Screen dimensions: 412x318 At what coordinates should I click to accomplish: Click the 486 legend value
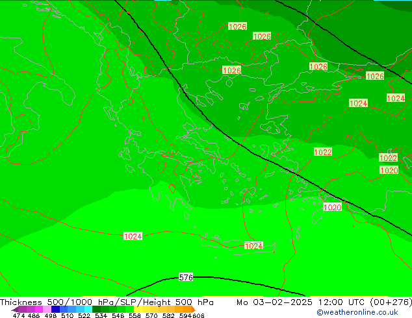[34, 315]
